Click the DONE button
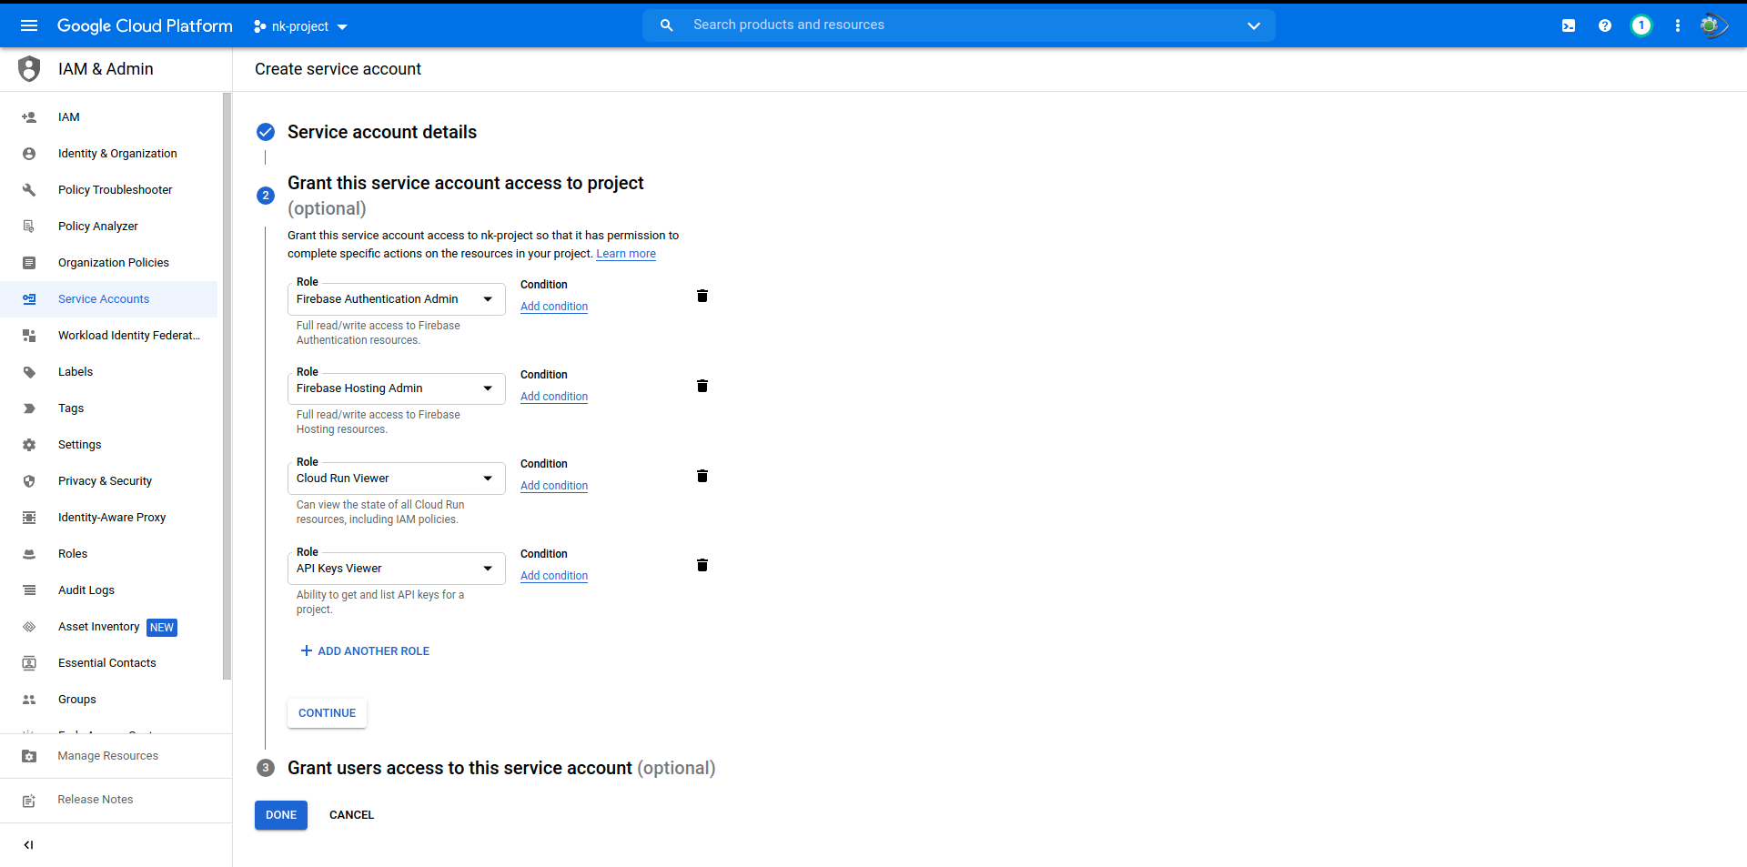The width and height of the screenshot is (1747, 867). click(x=281, y=815)
